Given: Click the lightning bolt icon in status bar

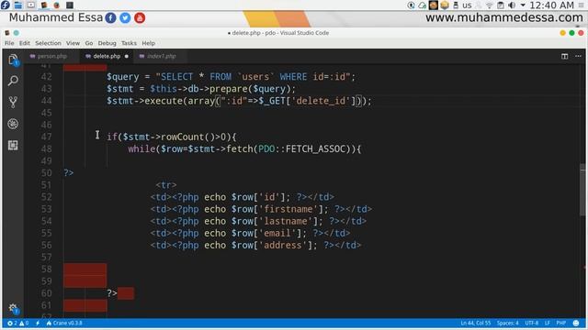Looking at the screenshot, I should tap(38, 323).
